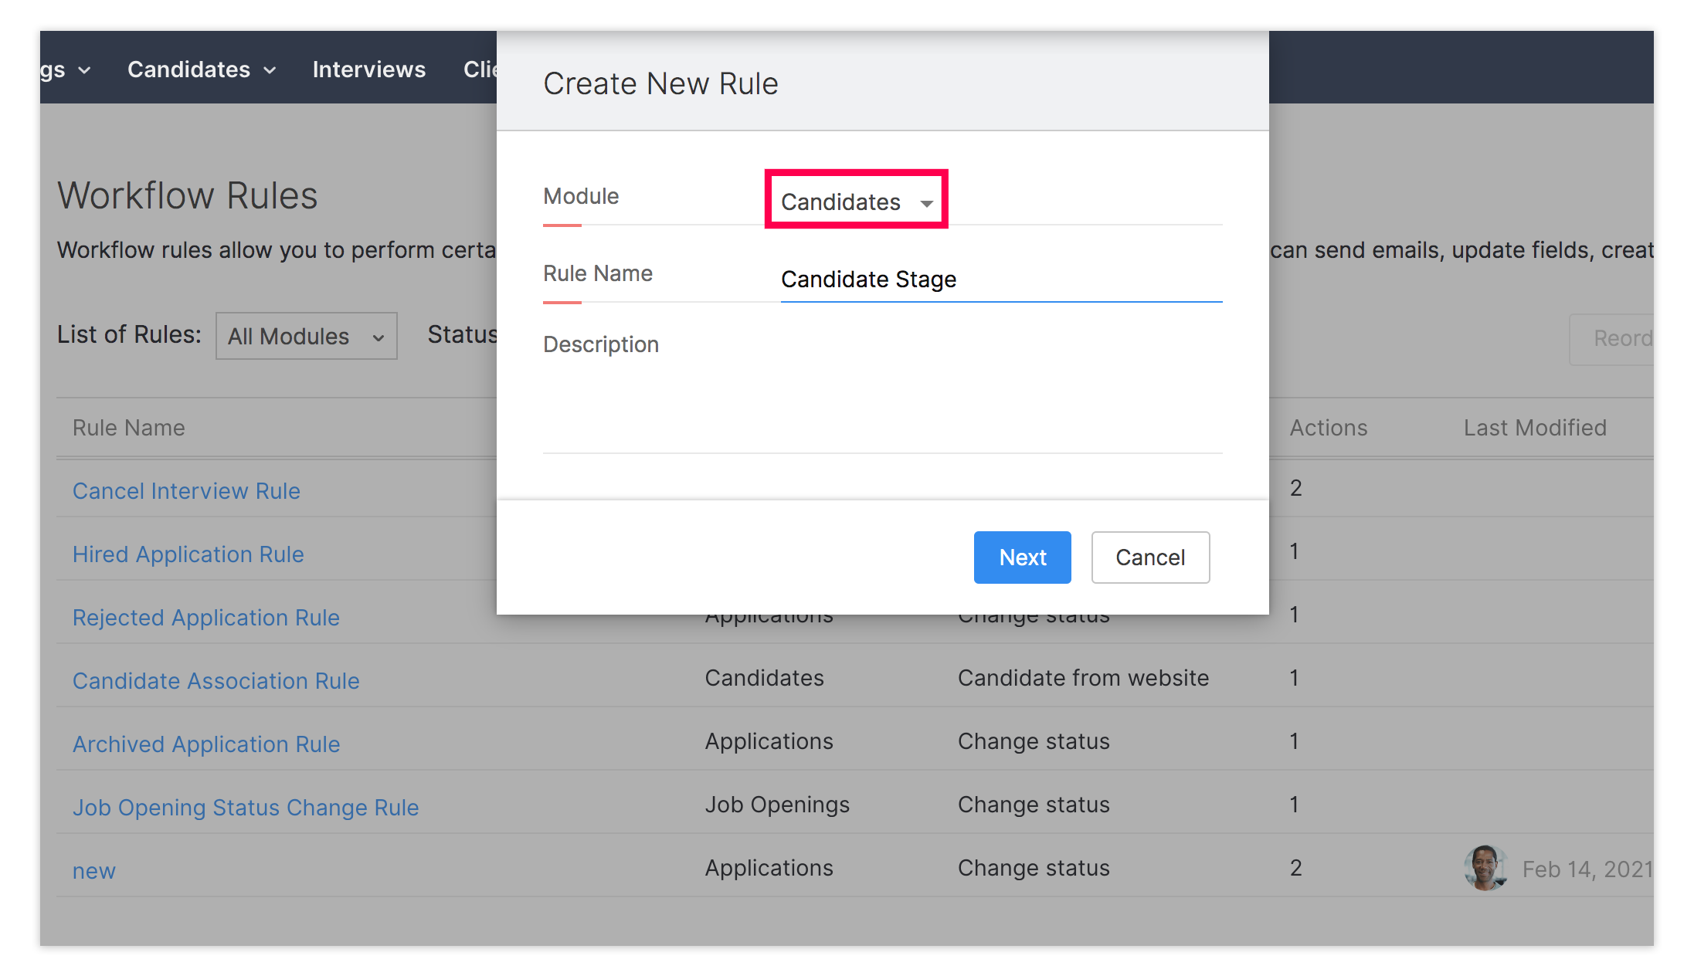Open Hired Application Rule link
Viewport: 1694px width, 976px height.
(188, 554)
